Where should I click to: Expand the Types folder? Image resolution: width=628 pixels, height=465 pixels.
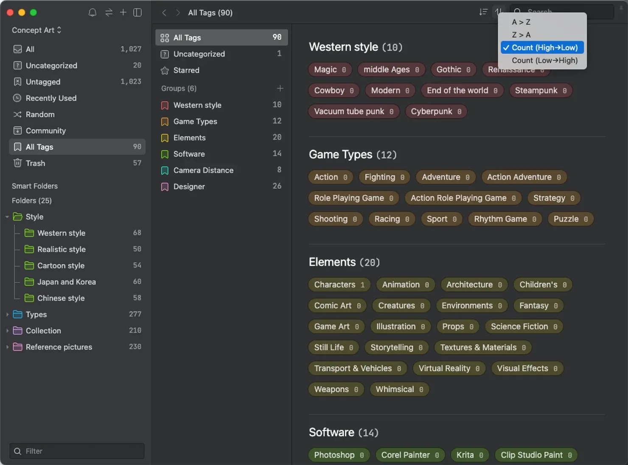pyautogui.click(x=7, y=314)
